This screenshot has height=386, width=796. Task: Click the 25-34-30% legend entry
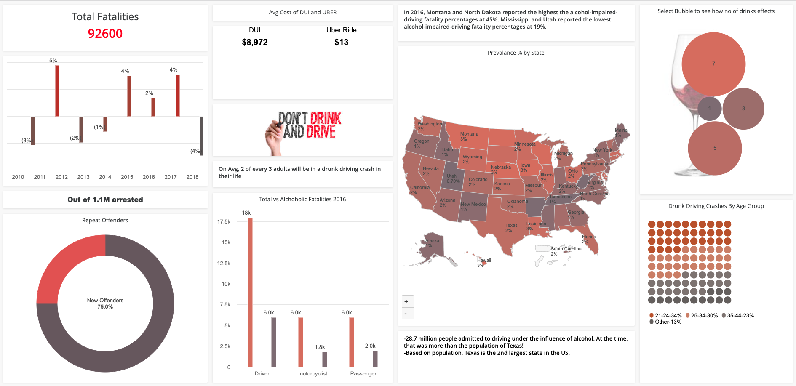702,315
